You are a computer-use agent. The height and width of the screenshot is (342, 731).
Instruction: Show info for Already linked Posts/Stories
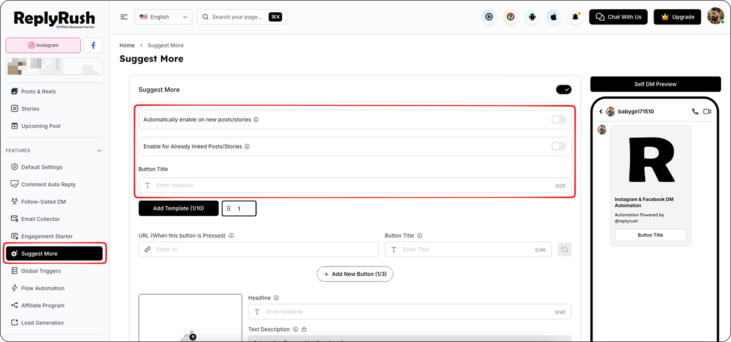247,147
